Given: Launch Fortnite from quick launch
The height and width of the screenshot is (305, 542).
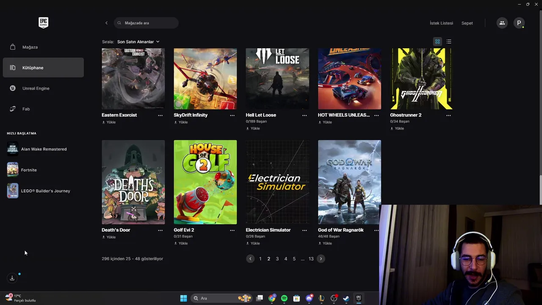Looking at the screenshot, I should tap(22, 170).
